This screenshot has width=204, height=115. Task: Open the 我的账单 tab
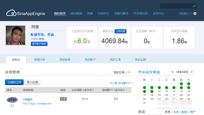(x=65, y=60)
